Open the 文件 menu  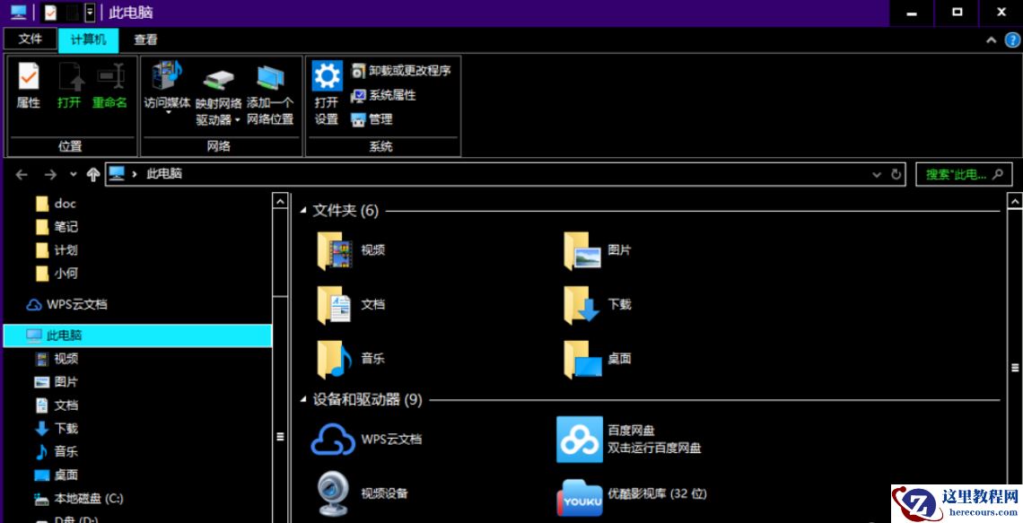click(30, 39)
